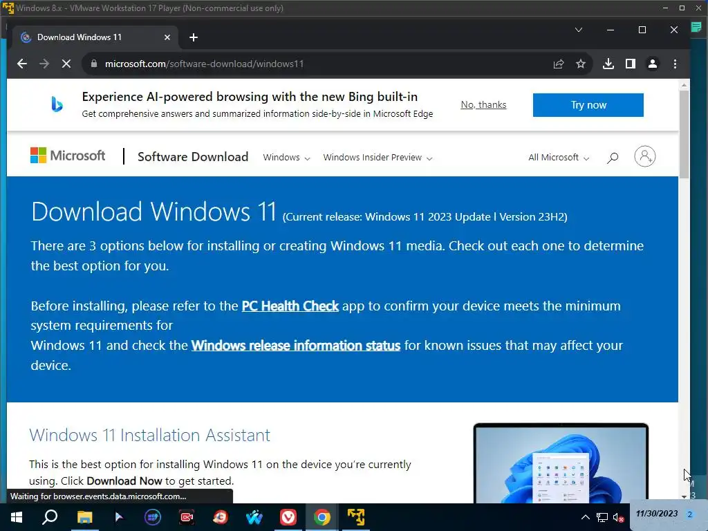
Task: Click the Download Windows 11 heading
Action: point(154,212)
